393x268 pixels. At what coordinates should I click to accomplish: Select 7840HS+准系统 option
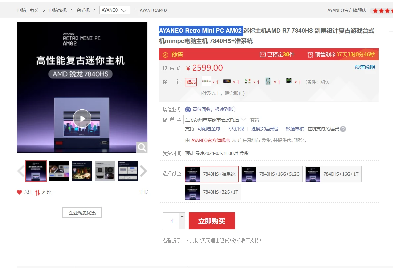coord(211,174)
